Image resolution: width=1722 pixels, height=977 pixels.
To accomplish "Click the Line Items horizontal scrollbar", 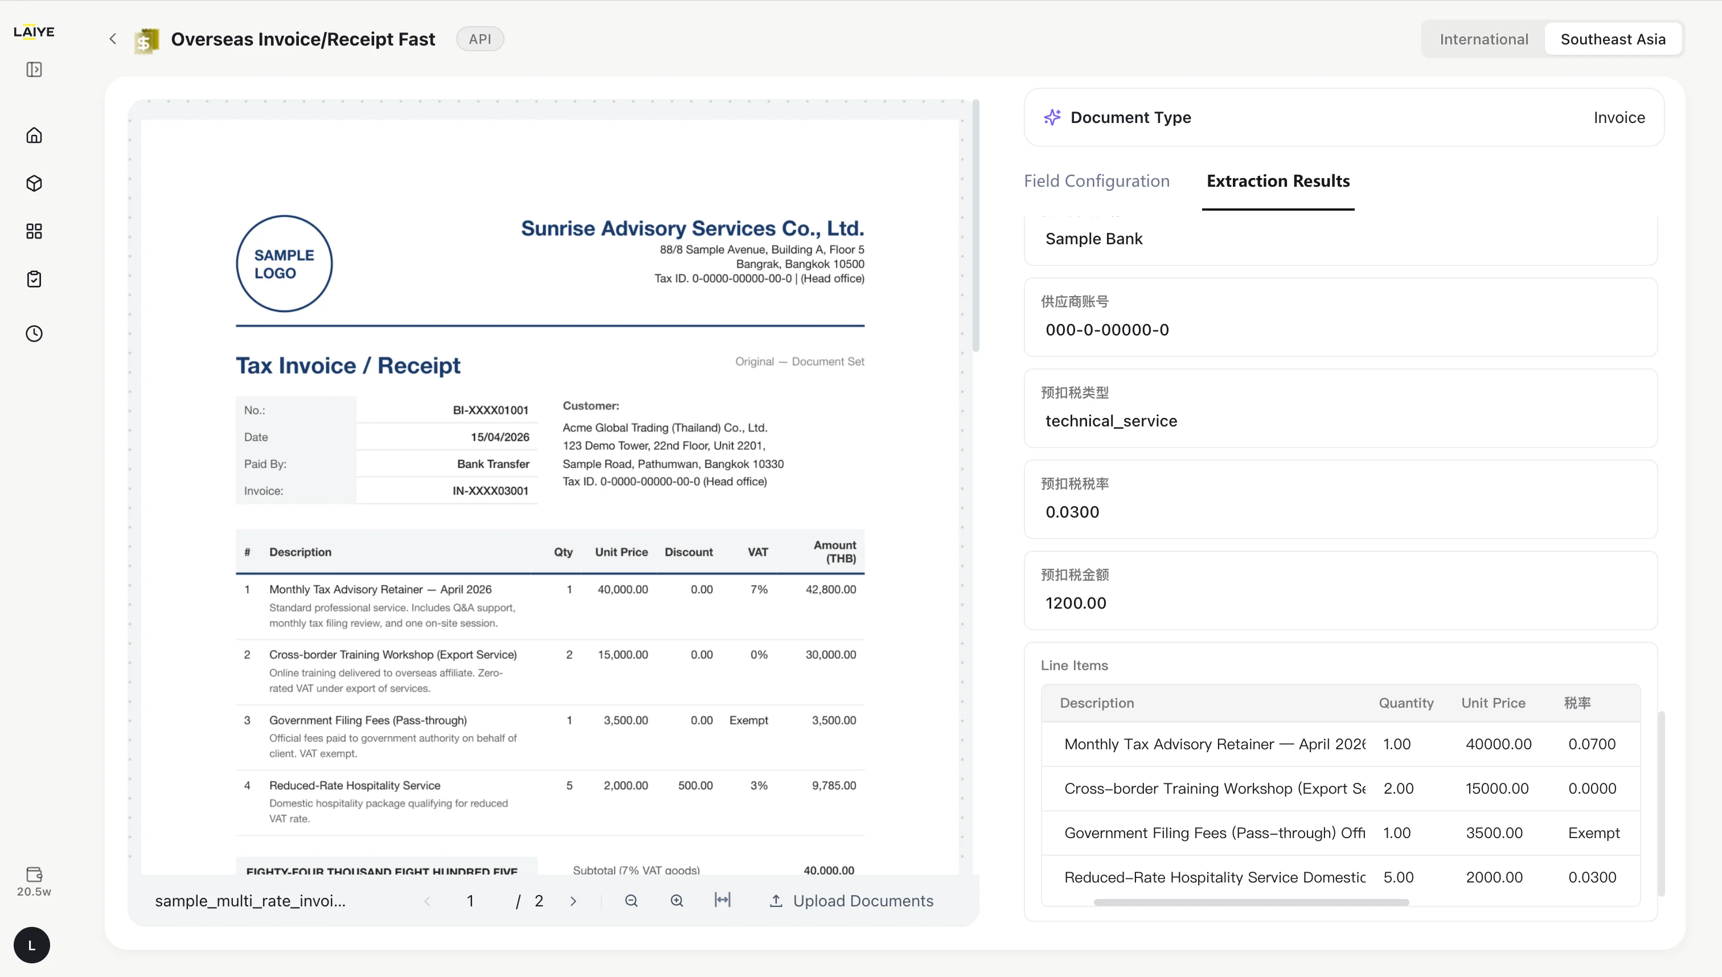I will coord(1251,902).
